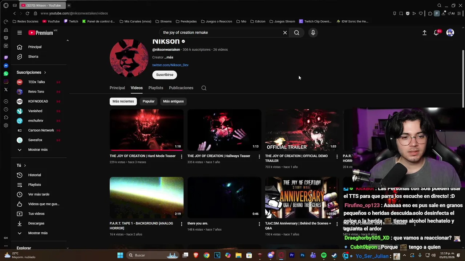Open the Opera sidebar settings gear

(6, 125)
